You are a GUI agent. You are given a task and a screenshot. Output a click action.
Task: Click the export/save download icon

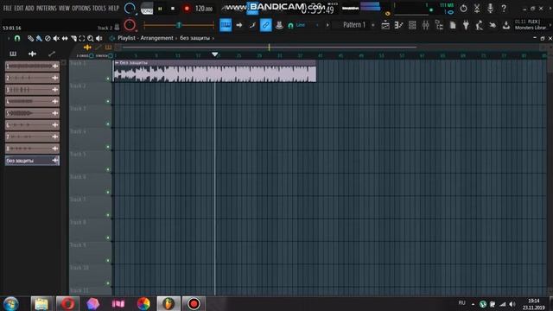tap(505, 25)
